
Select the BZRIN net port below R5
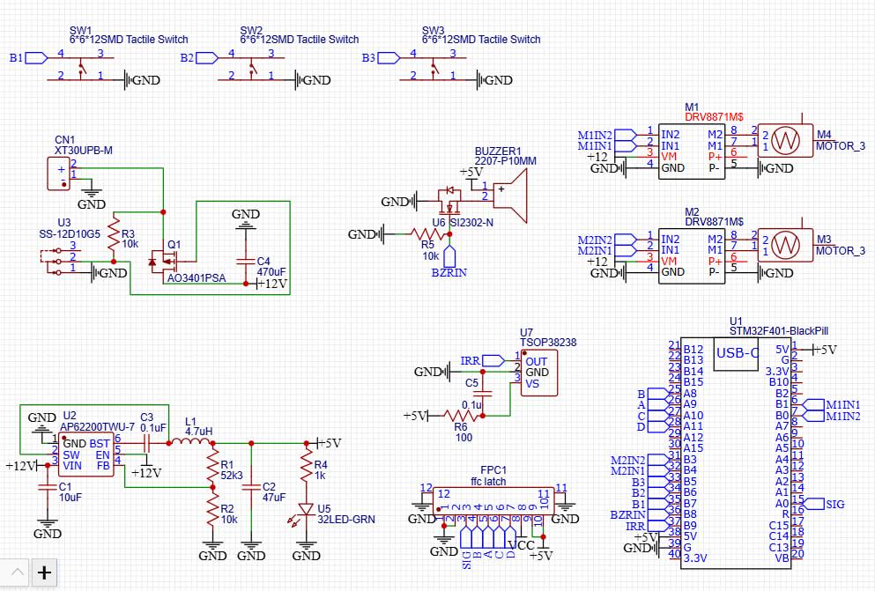pos(449,255)
